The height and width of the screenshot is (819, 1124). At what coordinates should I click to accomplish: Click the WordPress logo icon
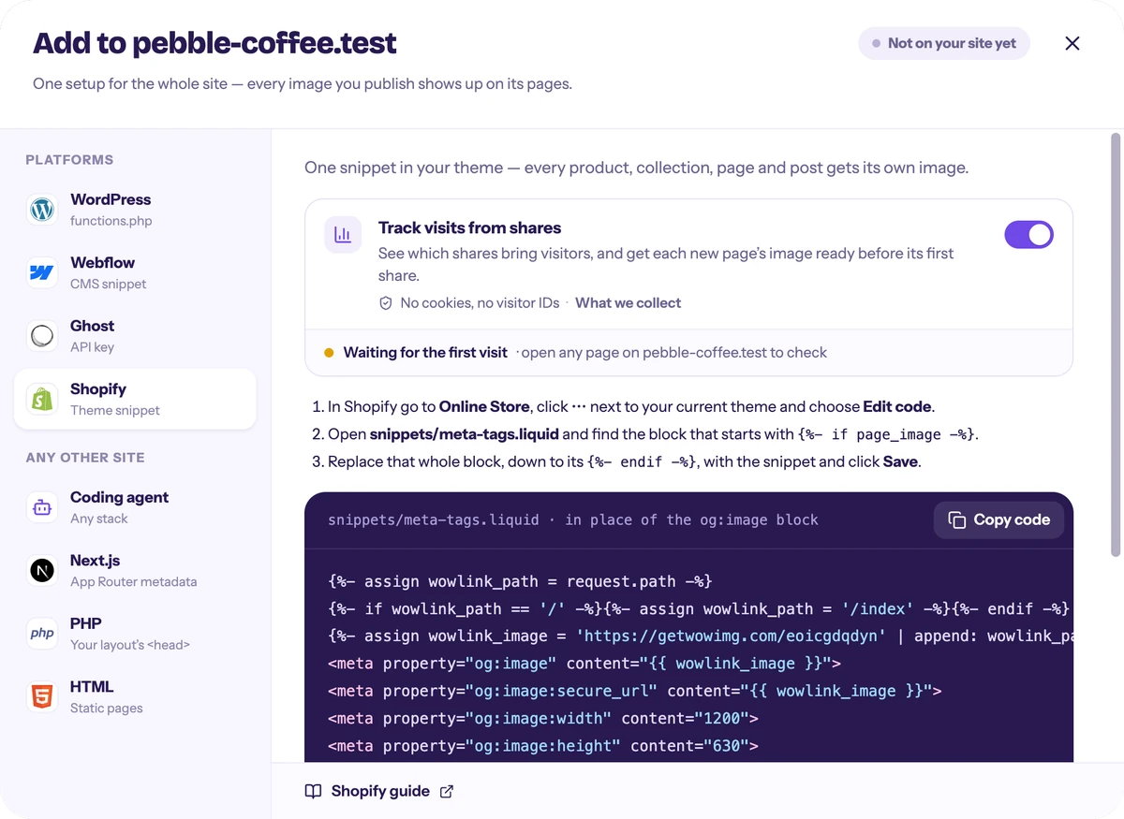click(42, 210)
